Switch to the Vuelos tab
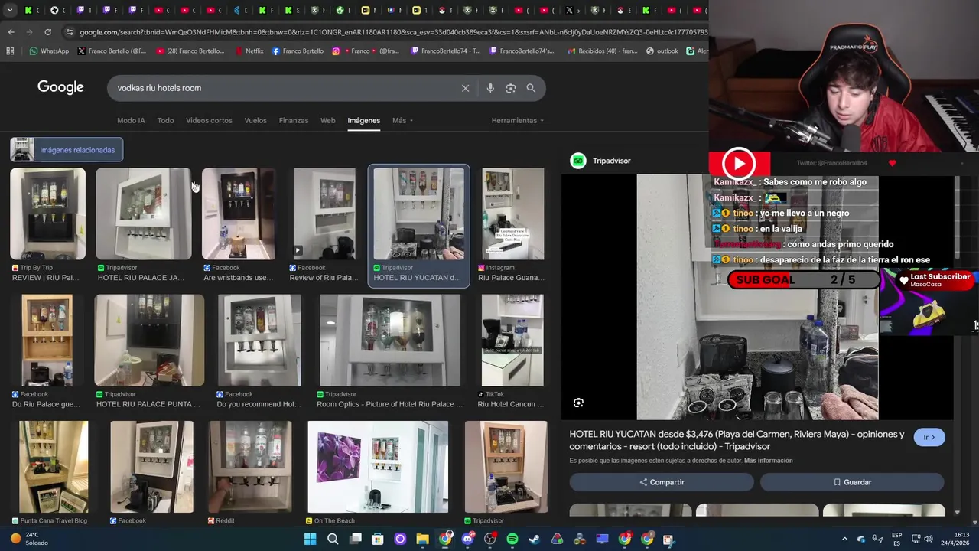This screenshot has height=551, width=979. (255, 120)
